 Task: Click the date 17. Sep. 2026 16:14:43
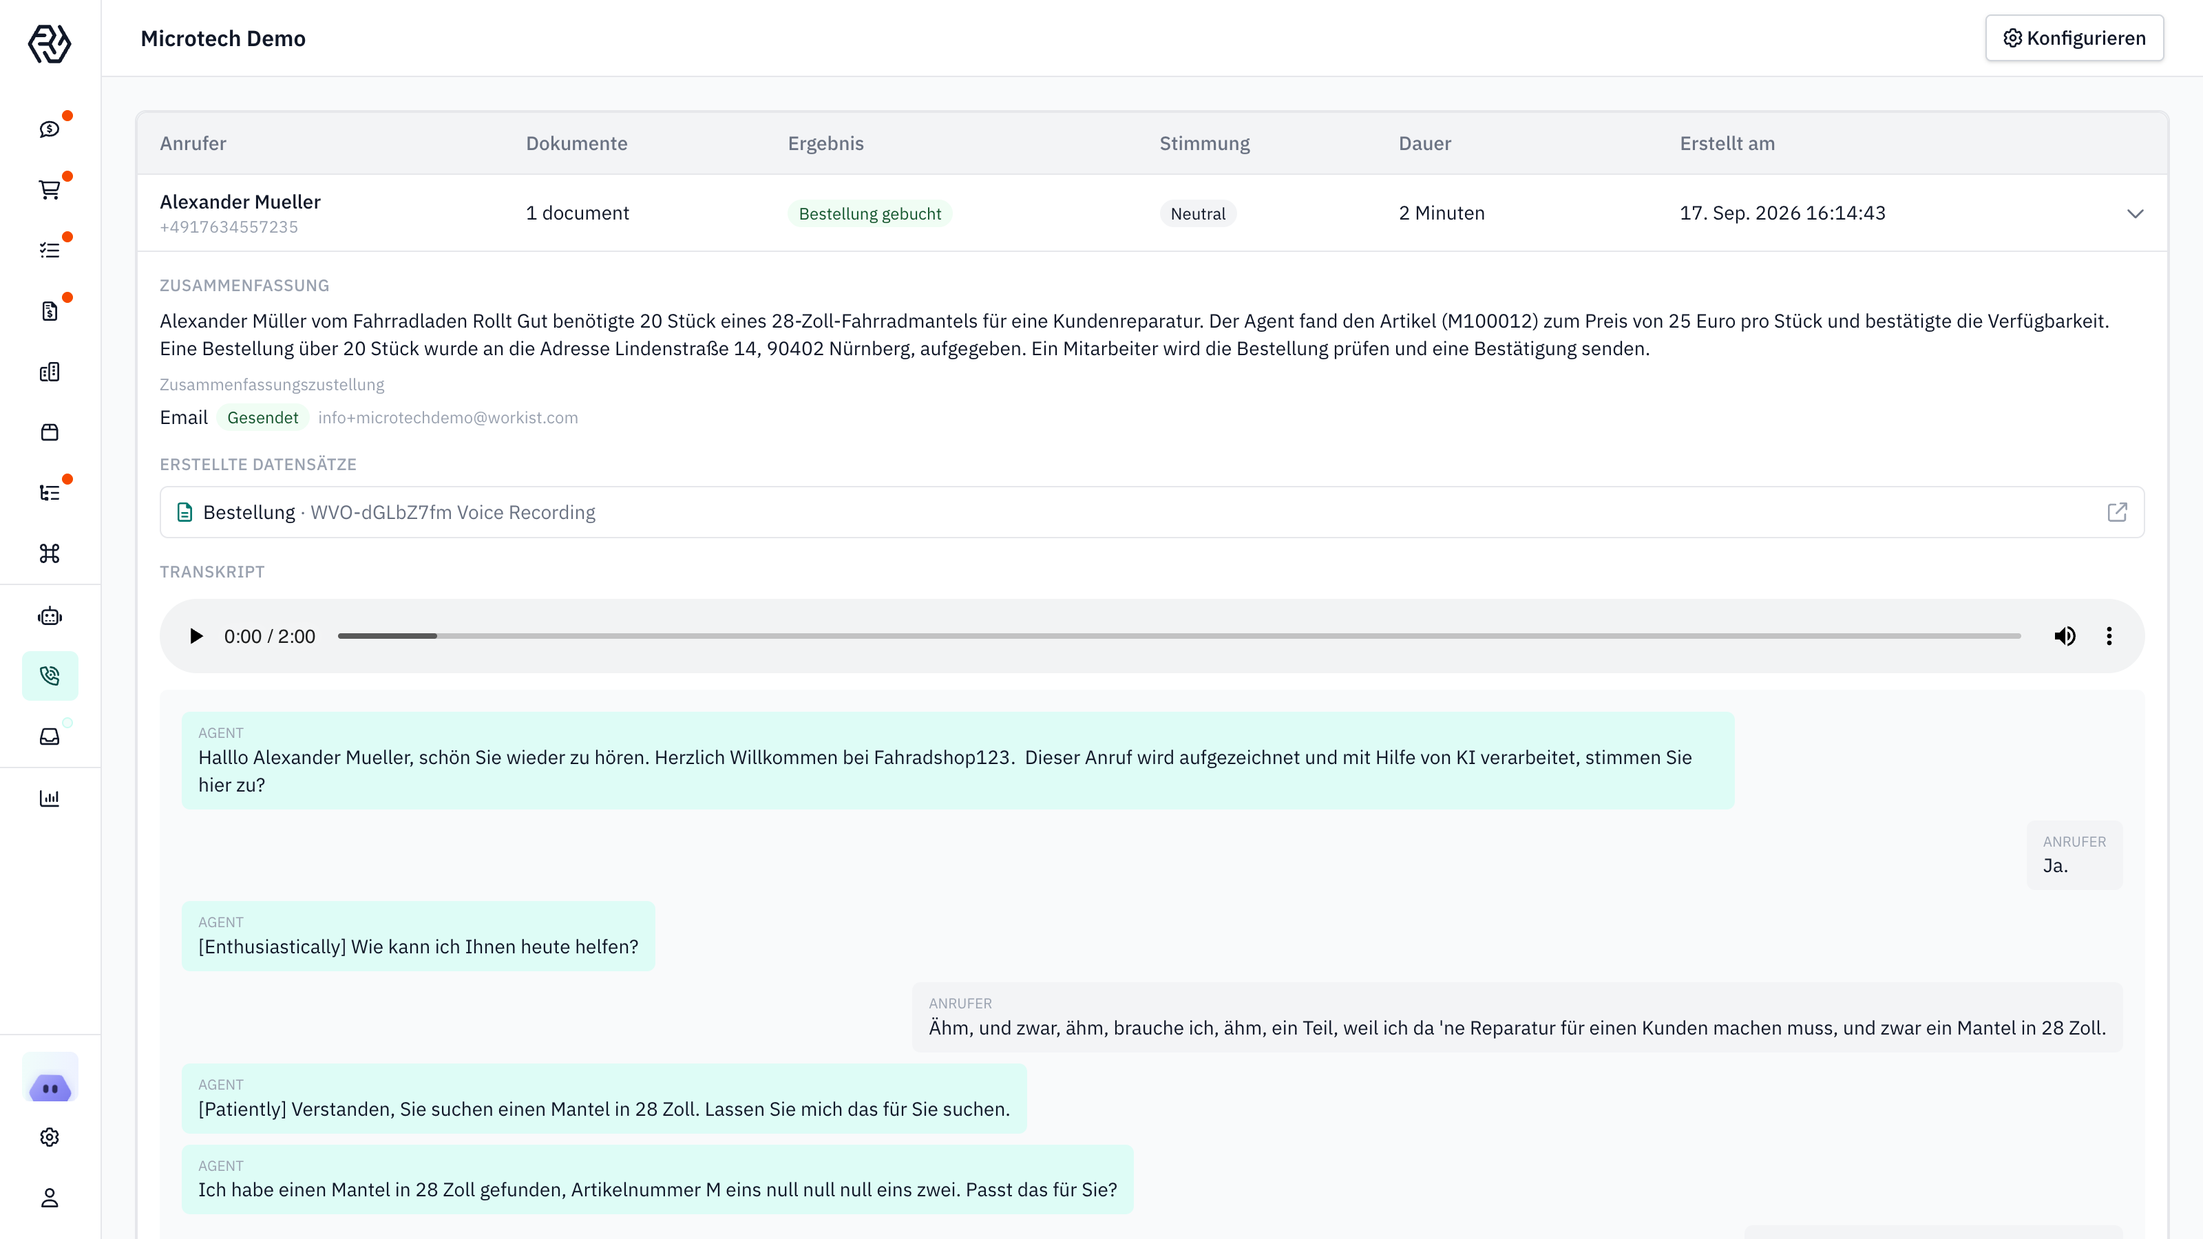(x=1782, y=213)
